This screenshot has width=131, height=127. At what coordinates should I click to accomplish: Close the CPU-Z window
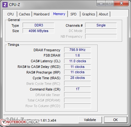[x=121, y=3]
